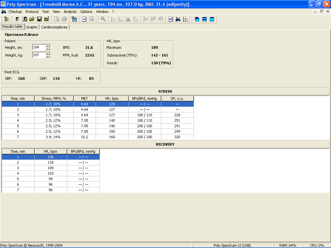Increase Weight with the up spinner arrow

click(x=48, y=54)
